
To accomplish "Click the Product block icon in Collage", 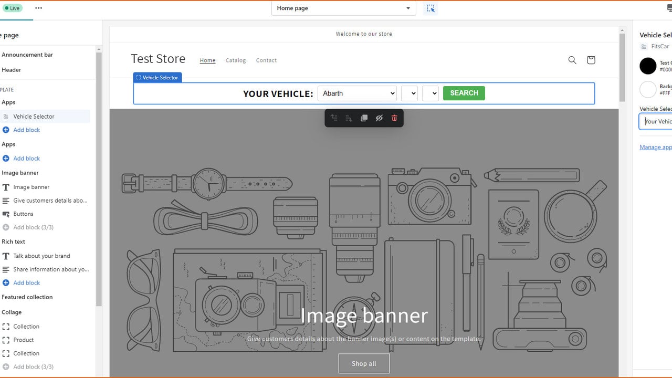I will click(x=6, y=340).
